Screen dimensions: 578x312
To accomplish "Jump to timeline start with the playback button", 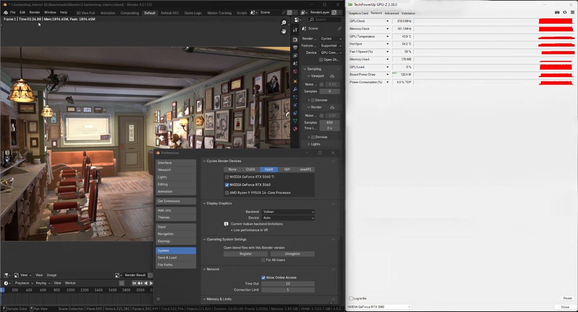I will point(134,283).
